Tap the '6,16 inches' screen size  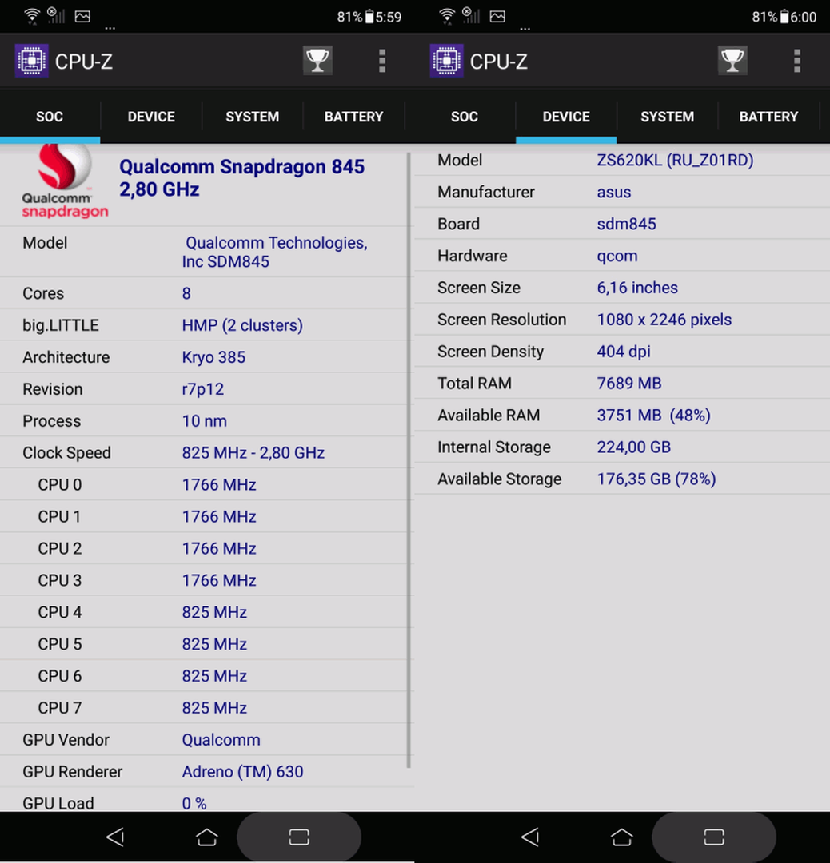(x=637, y=288)
